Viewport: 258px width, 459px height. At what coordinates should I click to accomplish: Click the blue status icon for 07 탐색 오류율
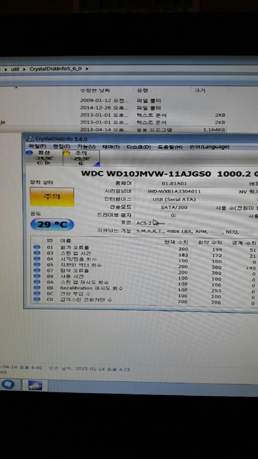37,270
